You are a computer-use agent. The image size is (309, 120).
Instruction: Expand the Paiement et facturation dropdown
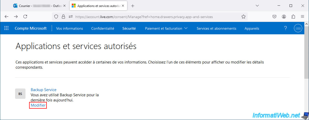[x=166, y=28]
